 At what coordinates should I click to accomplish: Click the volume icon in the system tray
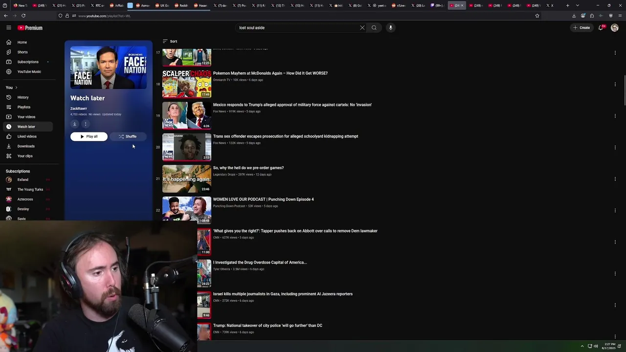pyautogui.click(x=596, y=346)
